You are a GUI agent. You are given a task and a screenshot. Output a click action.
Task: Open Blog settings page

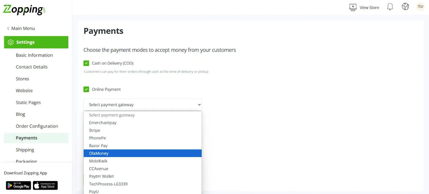[20, 114]
